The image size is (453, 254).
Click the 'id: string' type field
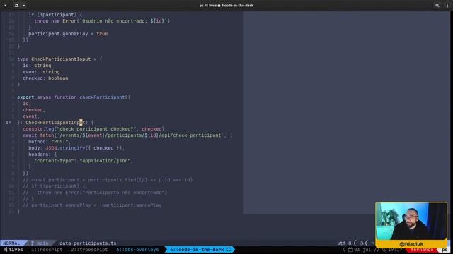[x=37, y=66]
